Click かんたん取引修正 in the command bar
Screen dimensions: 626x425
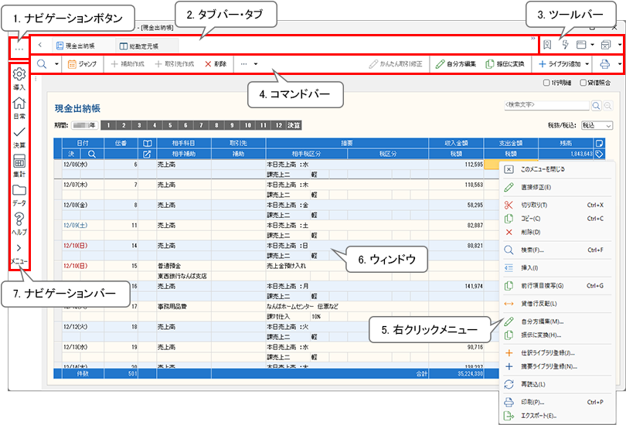tap(396, 64)
